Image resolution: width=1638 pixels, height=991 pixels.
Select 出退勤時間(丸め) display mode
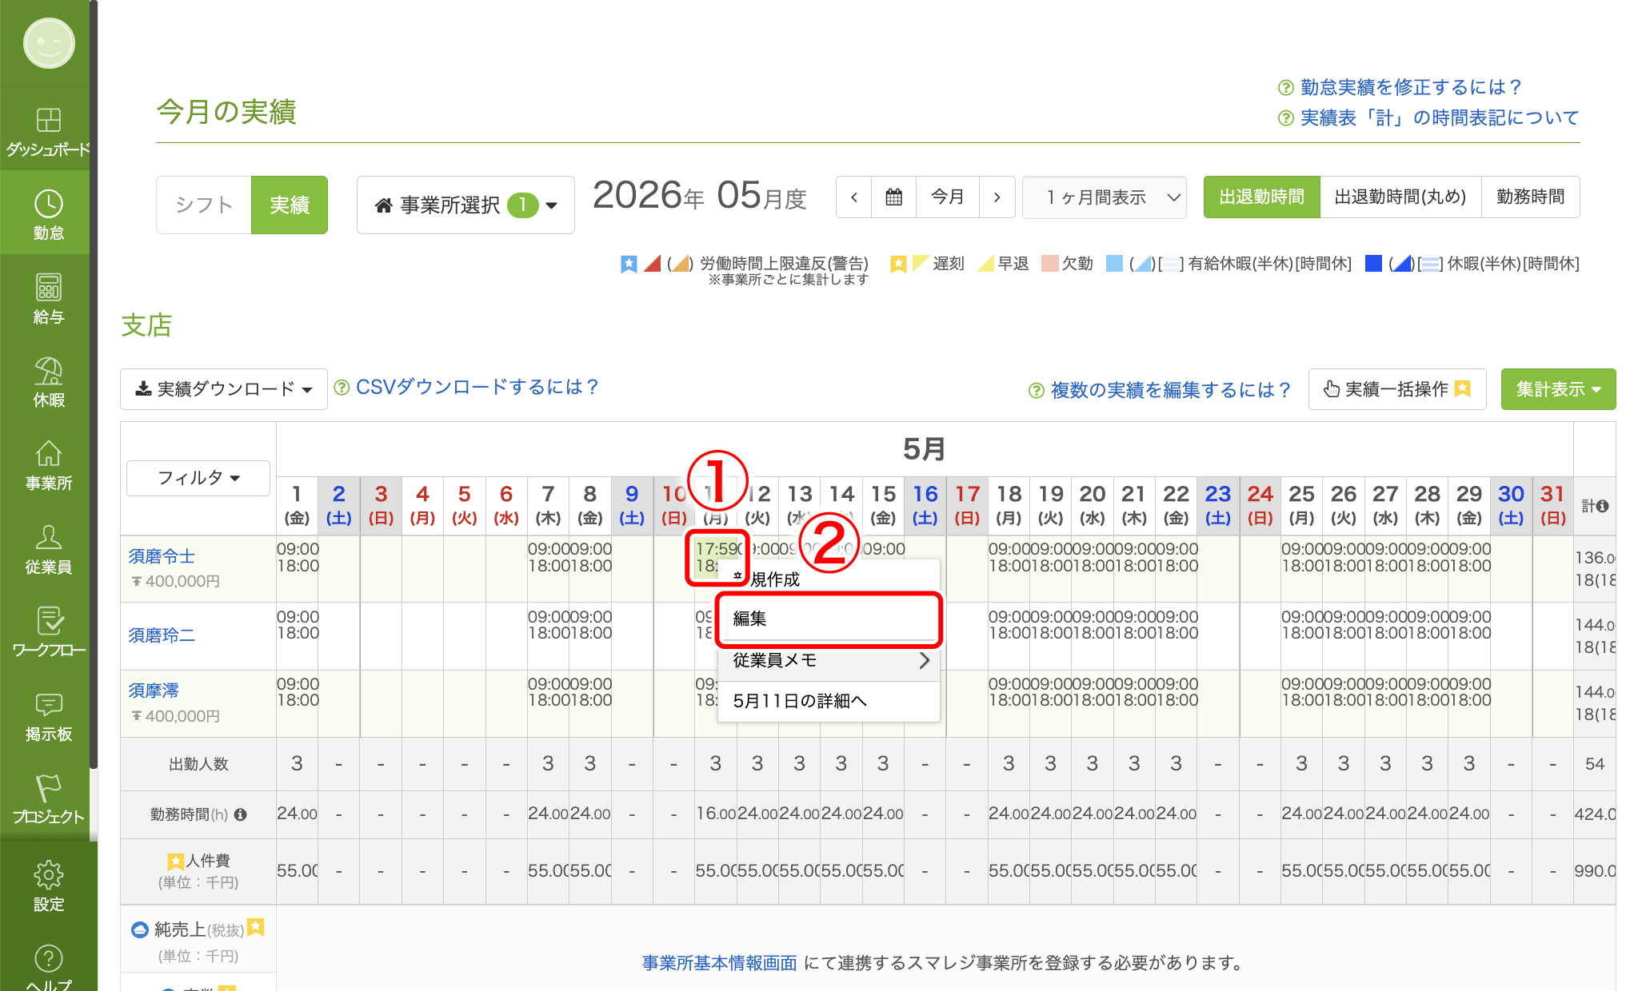(x=1400, y=197)
